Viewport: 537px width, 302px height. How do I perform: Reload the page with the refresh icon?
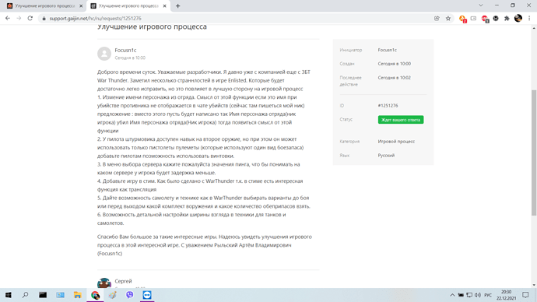[30, 18]
